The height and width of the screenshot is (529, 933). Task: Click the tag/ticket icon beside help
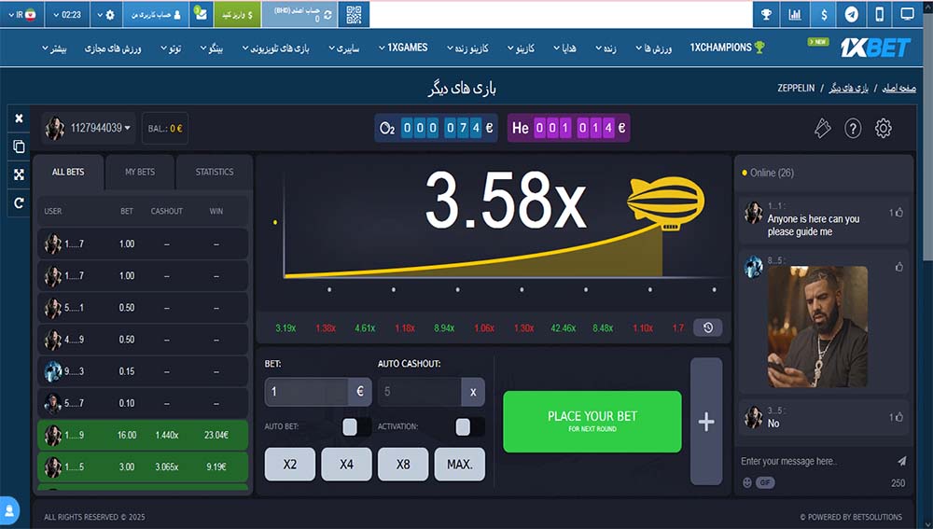coord(822,128)
